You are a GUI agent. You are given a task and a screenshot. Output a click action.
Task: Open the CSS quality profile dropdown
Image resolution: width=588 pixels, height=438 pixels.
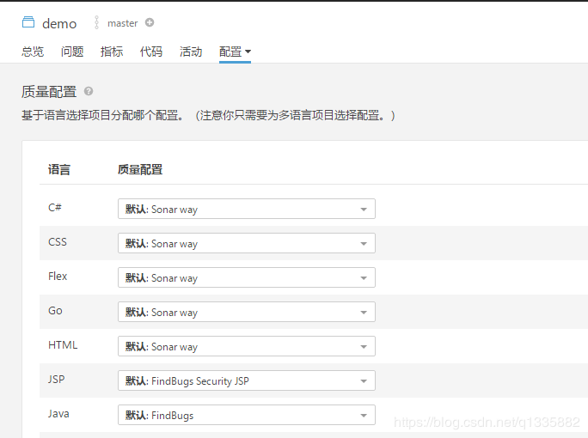click(x=247, y=243)
